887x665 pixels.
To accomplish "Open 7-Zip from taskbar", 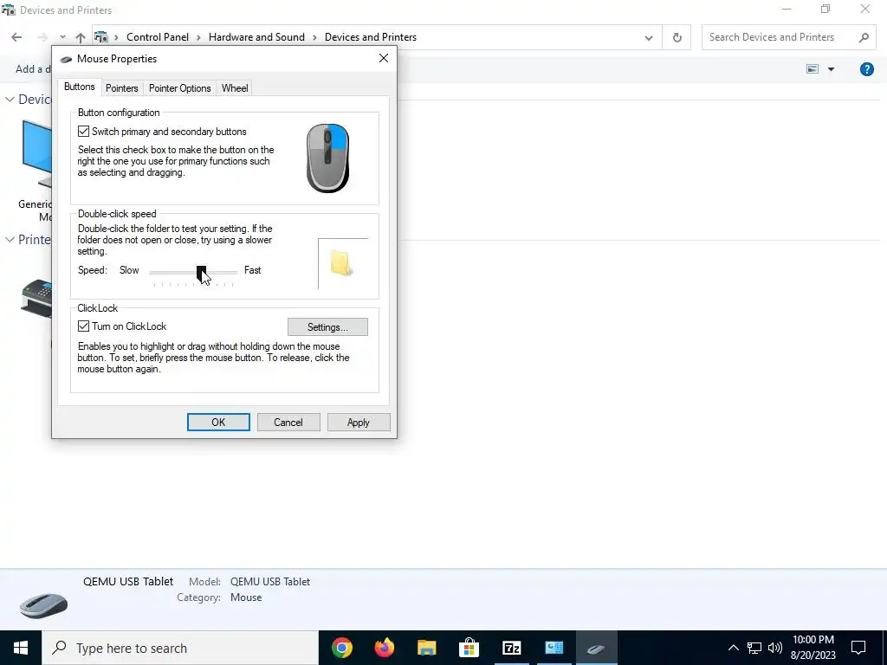I will (511, 648).
